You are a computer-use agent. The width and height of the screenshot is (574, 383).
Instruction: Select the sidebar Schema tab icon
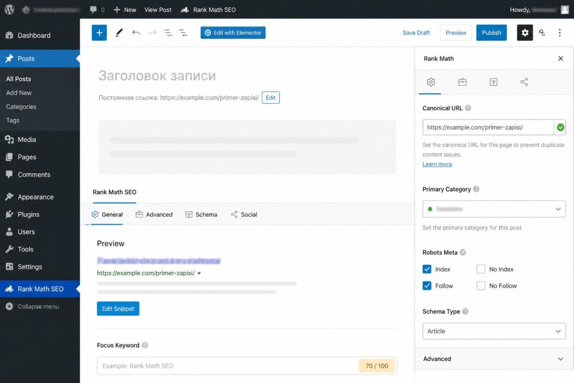[493, 82]
